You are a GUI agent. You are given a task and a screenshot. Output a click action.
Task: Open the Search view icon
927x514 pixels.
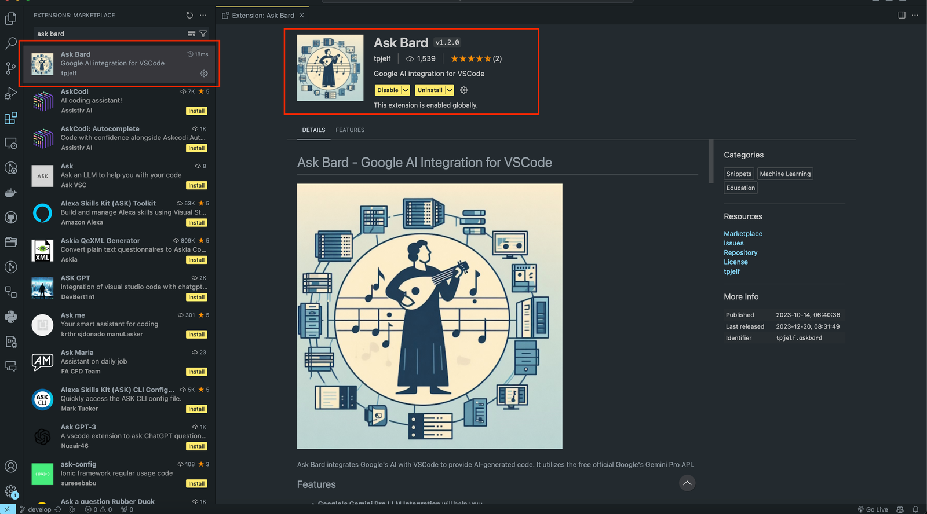[x=10, y=43]
